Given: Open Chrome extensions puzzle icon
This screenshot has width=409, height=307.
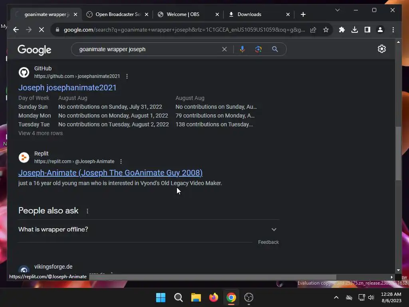Looking at the screenshot, I should click(342, 30).
